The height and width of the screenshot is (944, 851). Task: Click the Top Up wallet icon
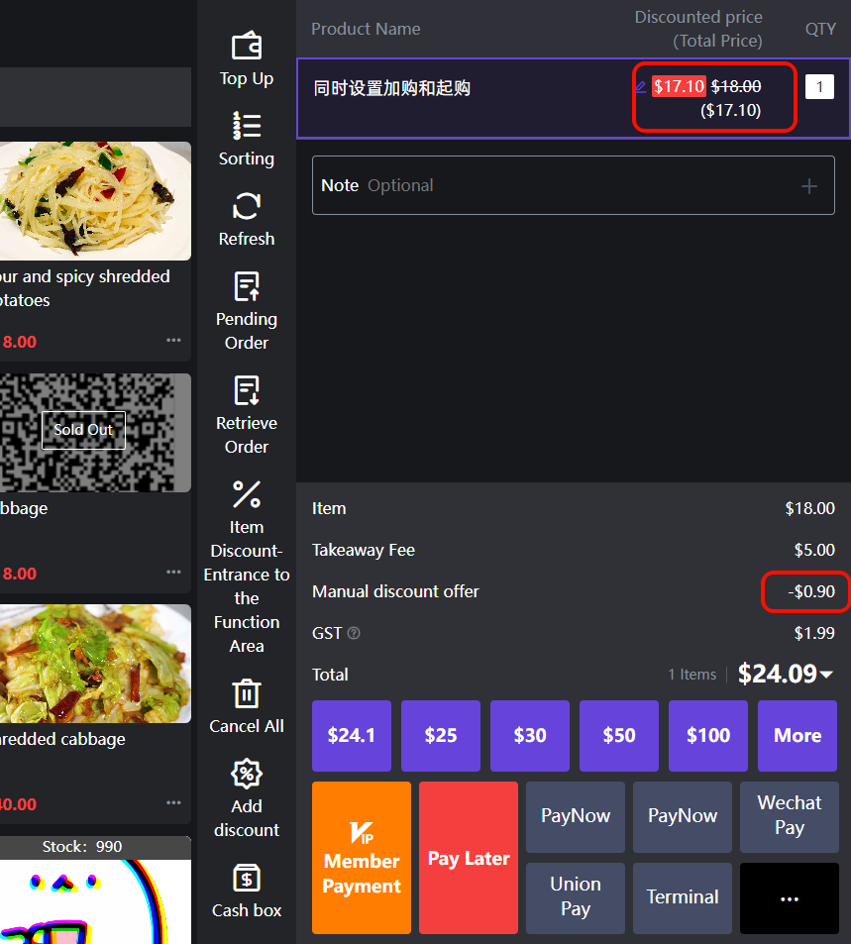[247, 47]
